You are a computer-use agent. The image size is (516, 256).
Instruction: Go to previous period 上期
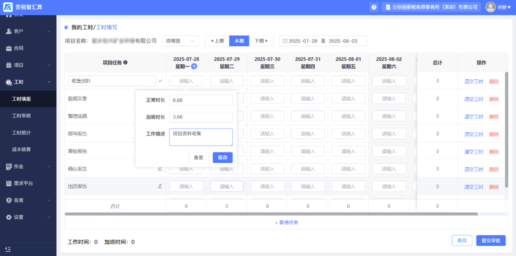click(x=217, y=41)
